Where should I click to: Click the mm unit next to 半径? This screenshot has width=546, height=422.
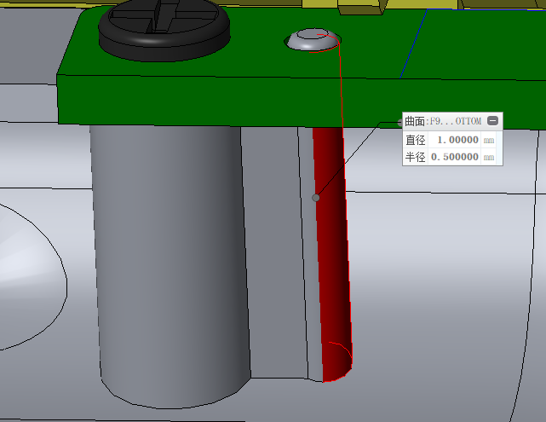point(489,158)
